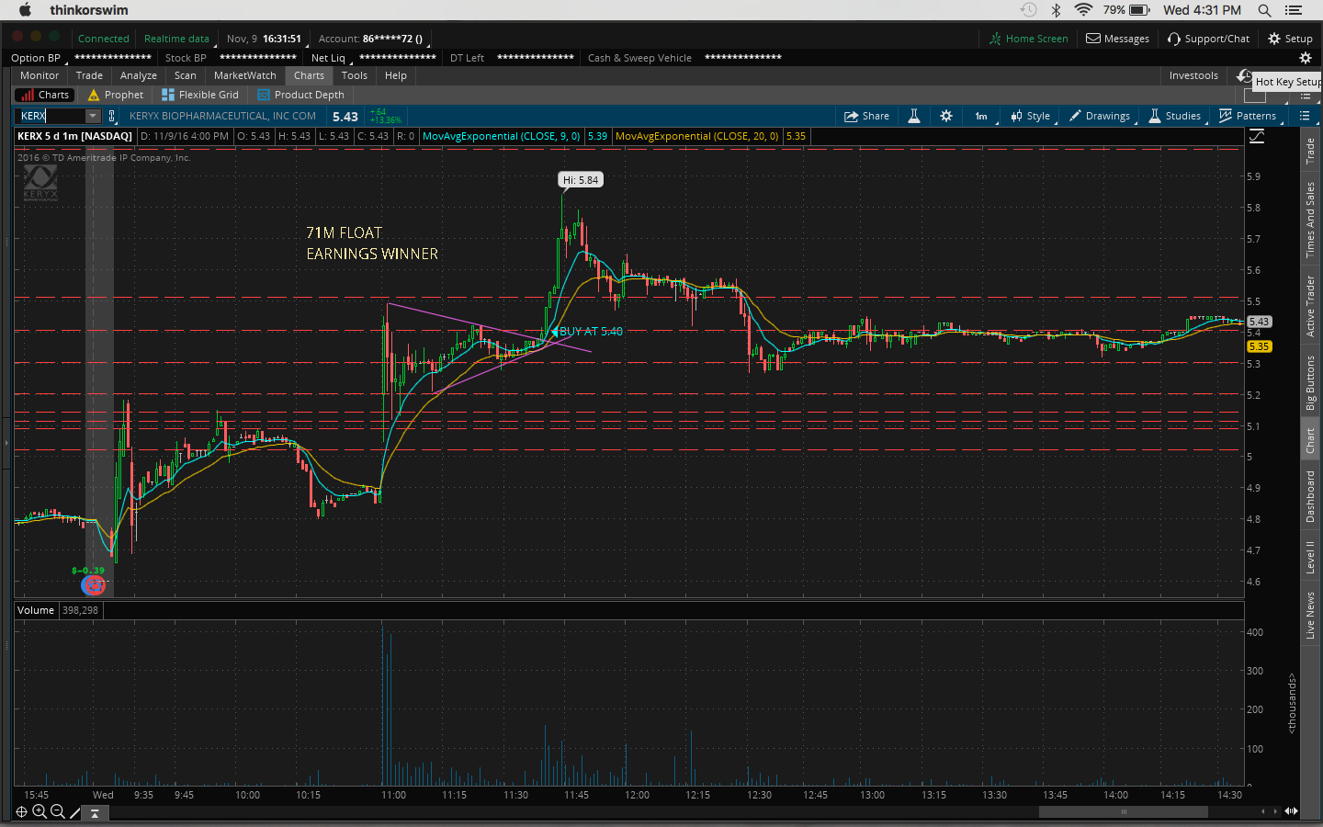Switch to the MarketWatch tab
1323x827 pixels.
244,75
